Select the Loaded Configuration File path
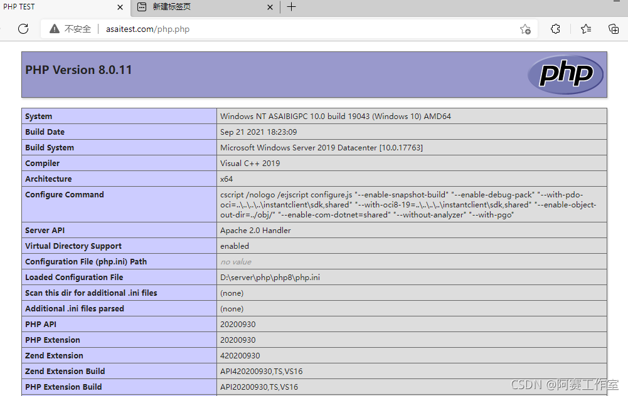 pyautogui.click(x=269, y=277)
